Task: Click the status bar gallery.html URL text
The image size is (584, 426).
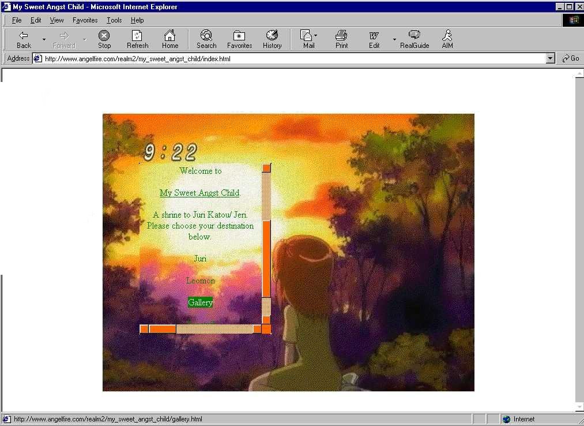Action: (x=108, y=419)
